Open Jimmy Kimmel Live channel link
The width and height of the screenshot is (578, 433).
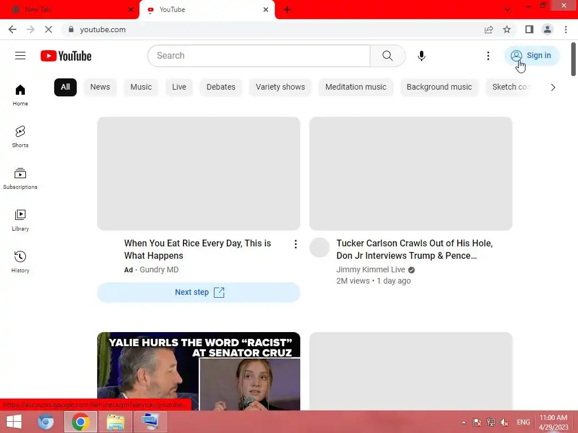[370, 269]
